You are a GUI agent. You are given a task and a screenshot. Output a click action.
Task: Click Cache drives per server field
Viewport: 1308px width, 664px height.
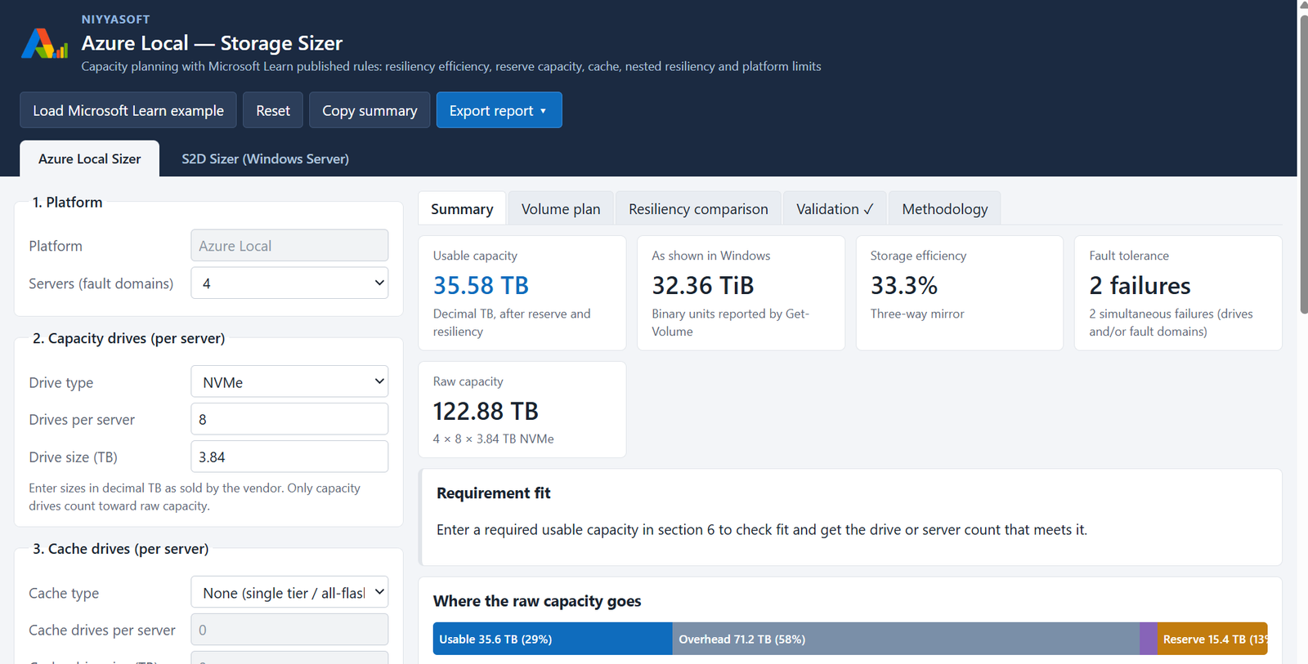pos(289,630)
